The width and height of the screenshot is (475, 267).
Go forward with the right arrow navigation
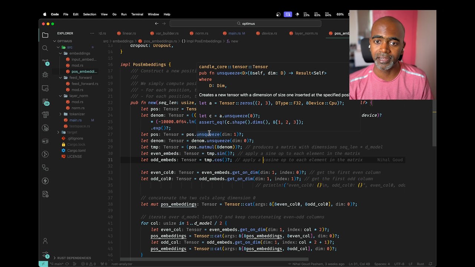164,23
